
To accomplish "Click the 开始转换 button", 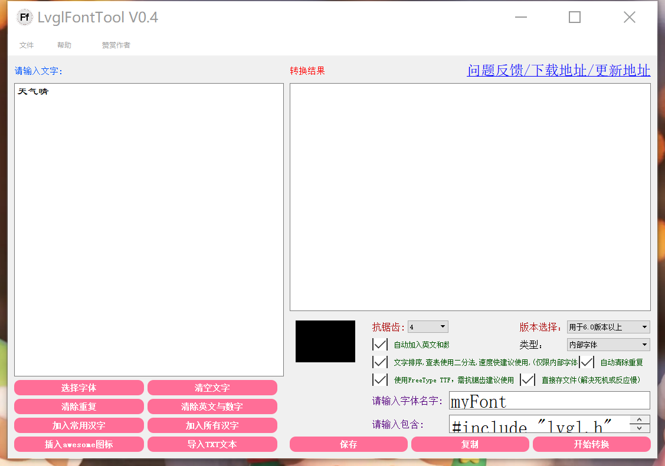I will (x=591, y=444).
